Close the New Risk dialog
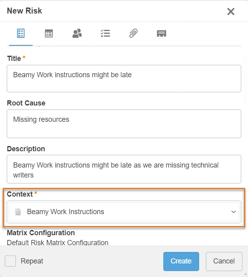The width and height of the screenshot is (248, 277). tap(231, 12)
